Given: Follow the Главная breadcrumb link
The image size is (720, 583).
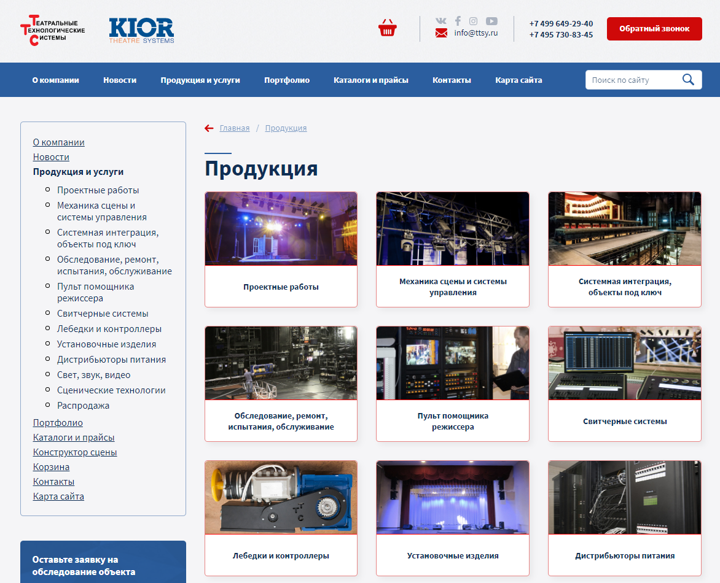Looking at the screenshot, I should (x=235, y=128).
